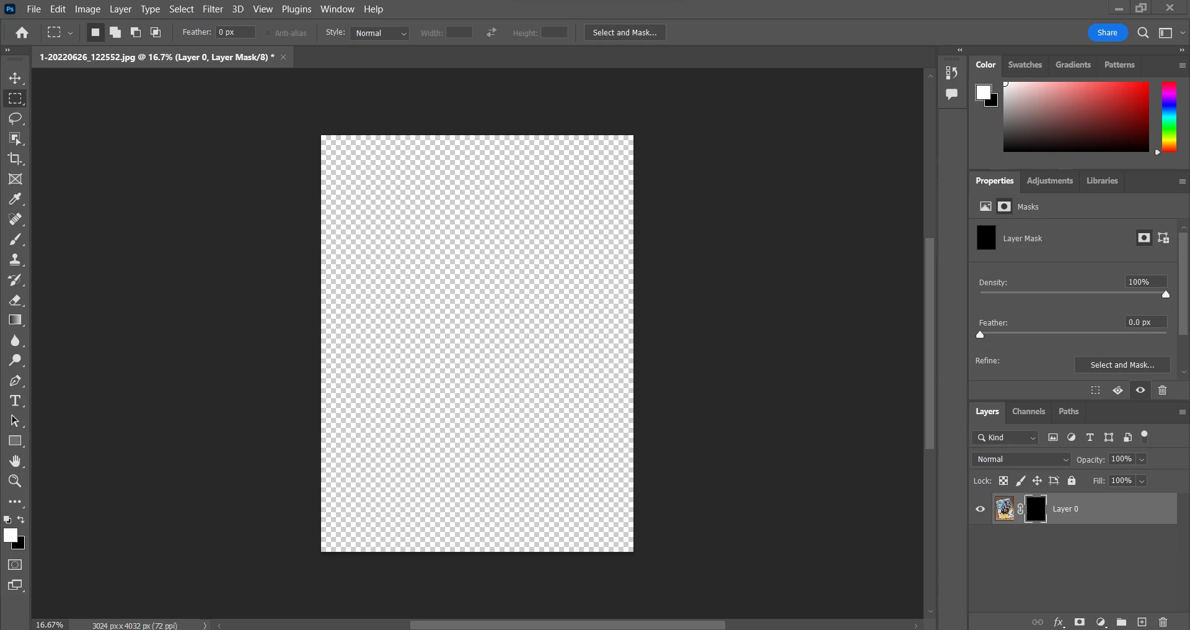Select the Hand tool
The height and width of the screenshot is (630, 1190).
(15, 461)
